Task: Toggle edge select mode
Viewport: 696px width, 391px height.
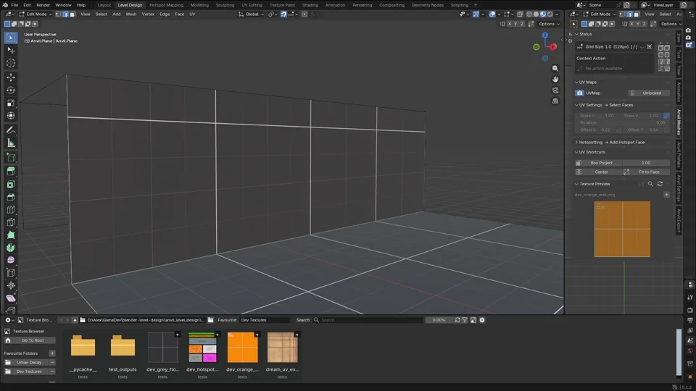Action: pyautogui.click(x=65, y=14)
